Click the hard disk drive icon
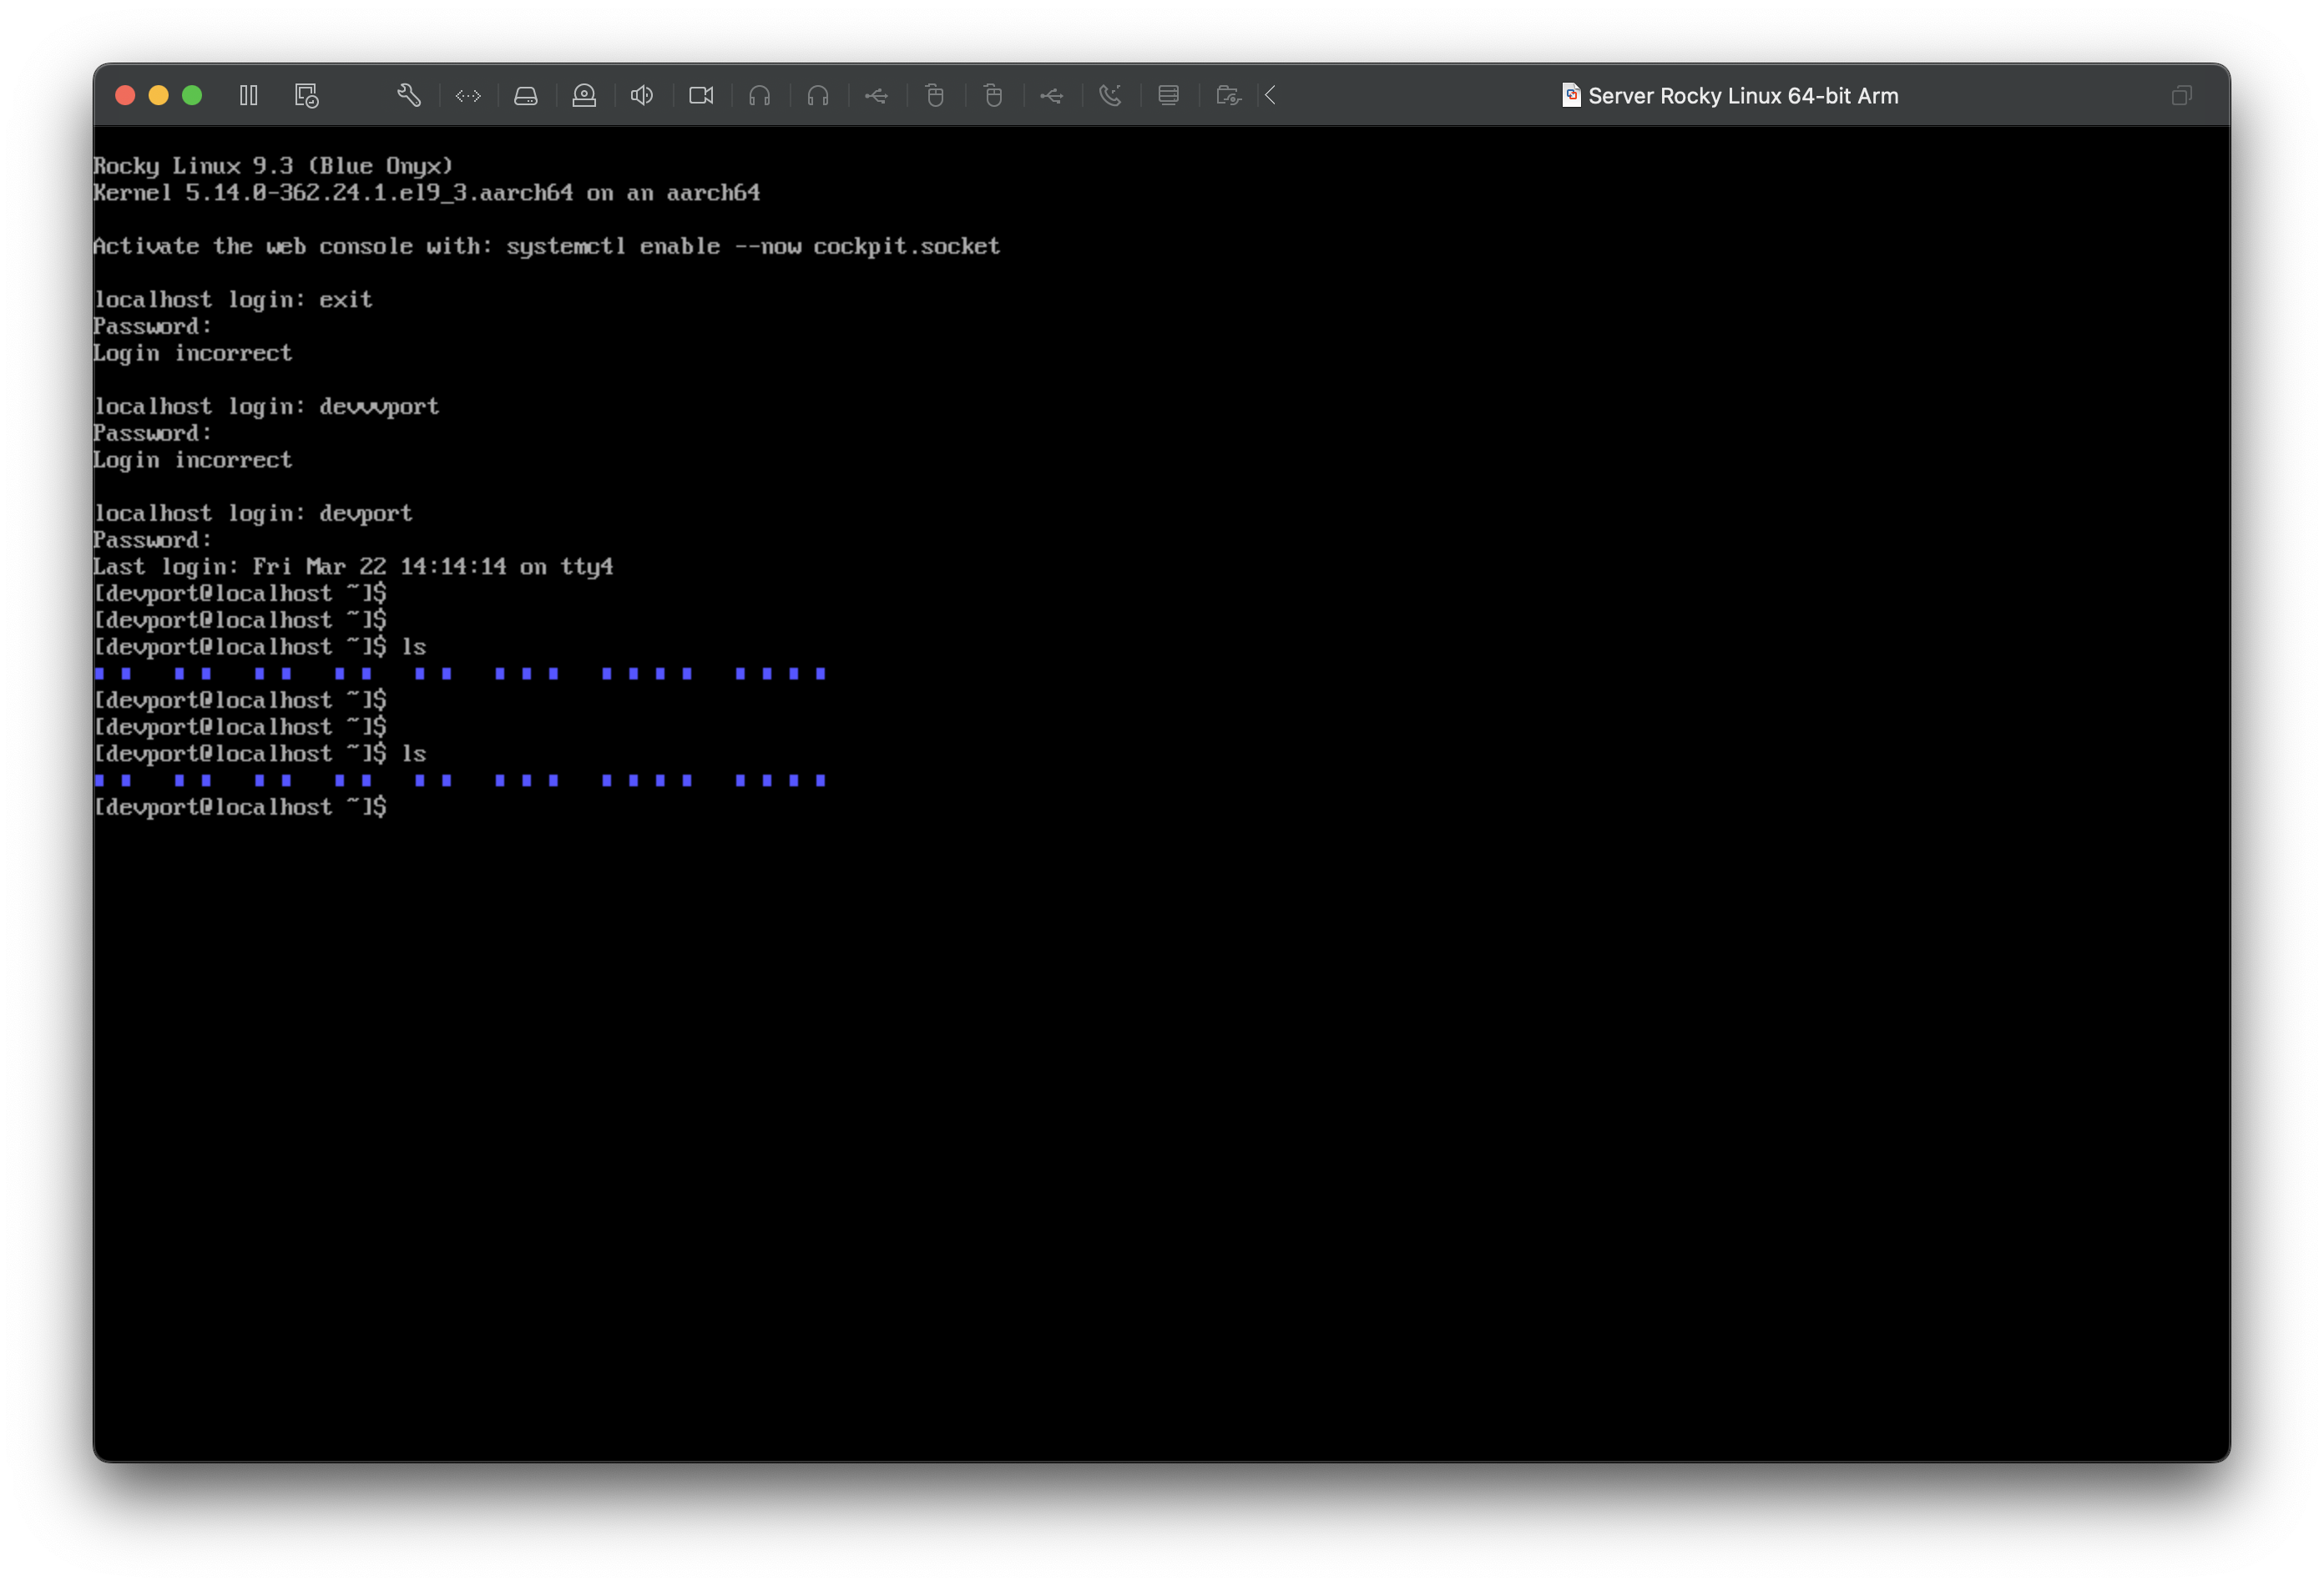Screen dimensions: 2324x1586 coord(526,96)
